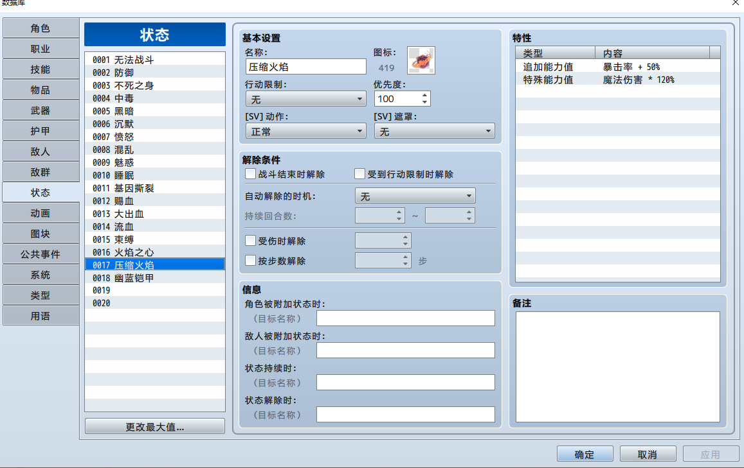This screenshot has width=744, height=468.
Task: Select the empty state slot 0019
Action: tap(155, 290)
